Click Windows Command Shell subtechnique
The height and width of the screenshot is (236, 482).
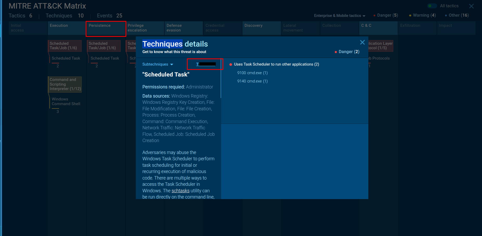66,101
